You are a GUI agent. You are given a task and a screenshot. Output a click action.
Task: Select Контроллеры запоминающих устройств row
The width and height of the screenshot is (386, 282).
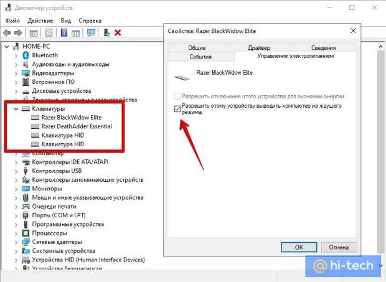88,180
